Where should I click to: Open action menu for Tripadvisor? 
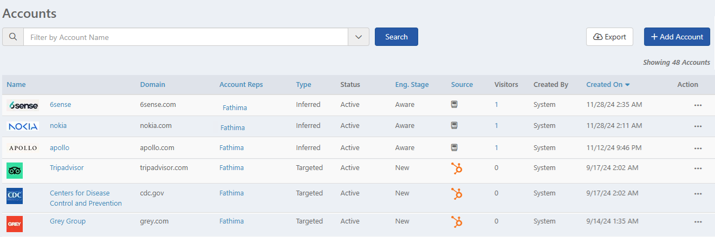click(698, 168)
